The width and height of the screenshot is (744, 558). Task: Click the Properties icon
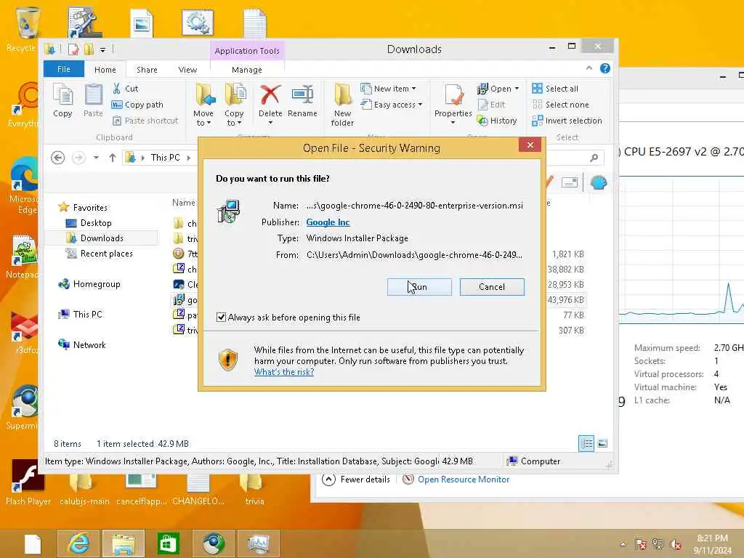(x=453, y=95)
